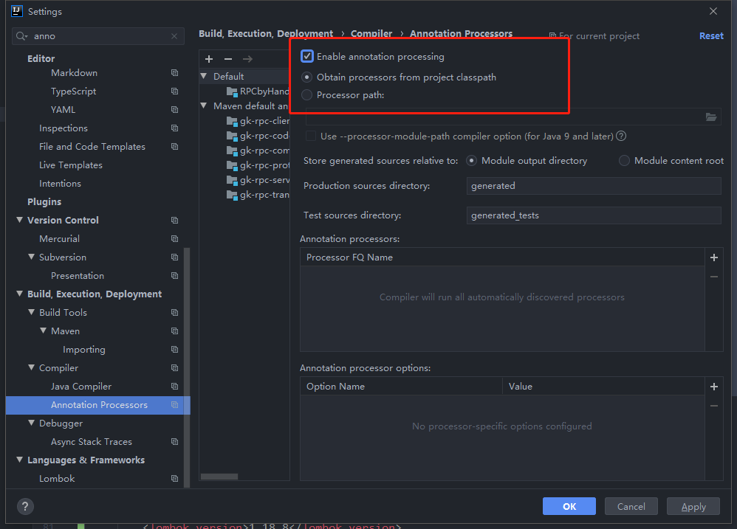Click the IntelliJ logo in the title bar
The width and height of the screenshot is (737, 529).
coord(16,11)
